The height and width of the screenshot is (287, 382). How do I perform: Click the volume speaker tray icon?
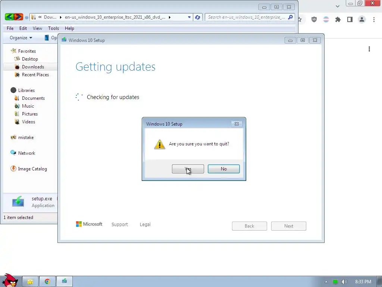pos(344,282)
